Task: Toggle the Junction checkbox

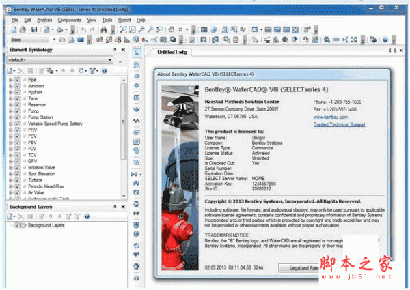Action: 17,86
